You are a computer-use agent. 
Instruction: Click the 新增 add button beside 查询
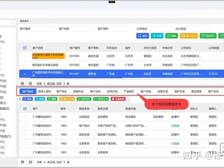tap(157, 36)
